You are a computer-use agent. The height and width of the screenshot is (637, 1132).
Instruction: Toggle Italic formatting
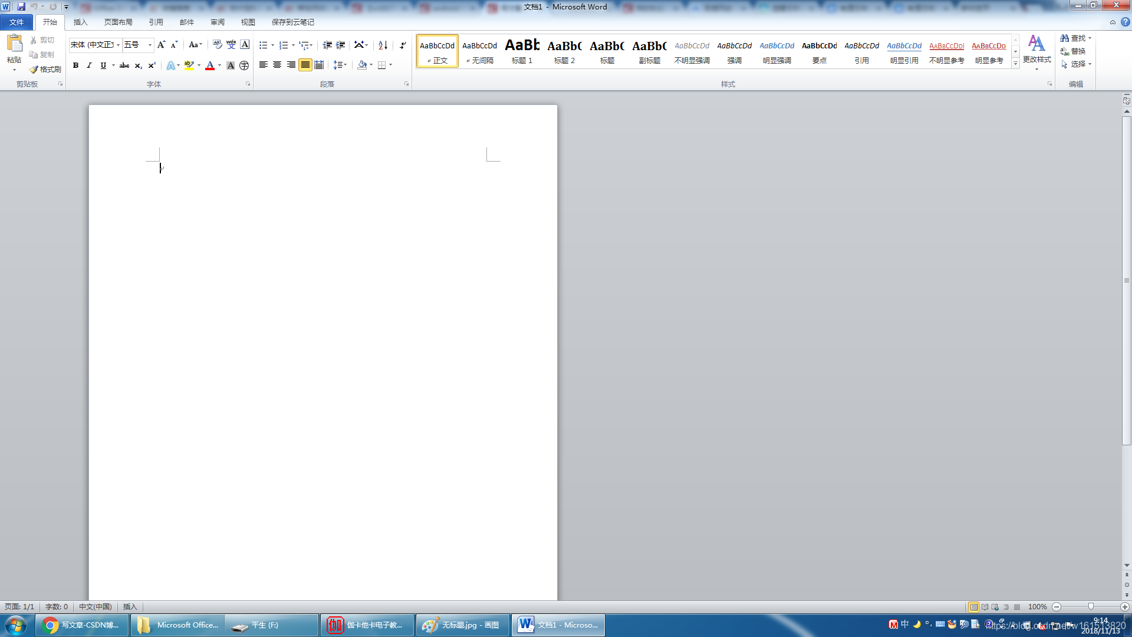pos(89,65)
